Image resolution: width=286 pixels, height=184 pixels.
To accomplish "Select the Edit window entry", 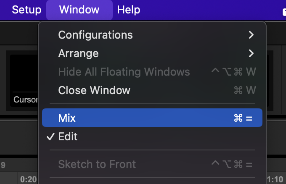I will pyautogui.click(x=152, y=137).
